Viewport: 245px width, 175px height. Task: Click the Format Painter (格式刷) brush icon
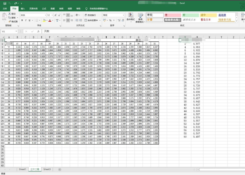(x=10, y=21)
